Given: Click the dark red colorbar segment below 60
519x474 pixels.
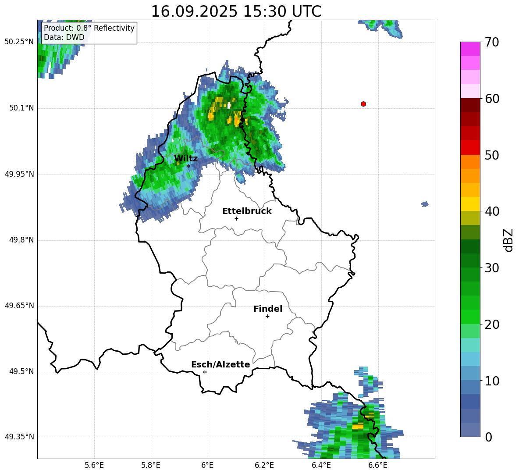Looking at the screenshot, I should [470, 105].
